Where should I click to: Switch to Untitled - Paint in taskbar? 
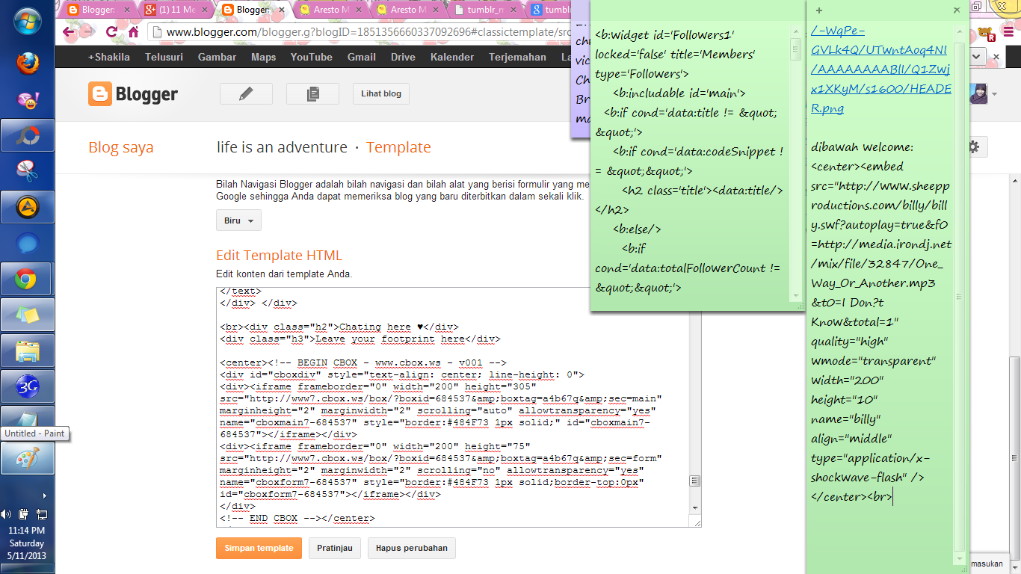click(28, 458)
